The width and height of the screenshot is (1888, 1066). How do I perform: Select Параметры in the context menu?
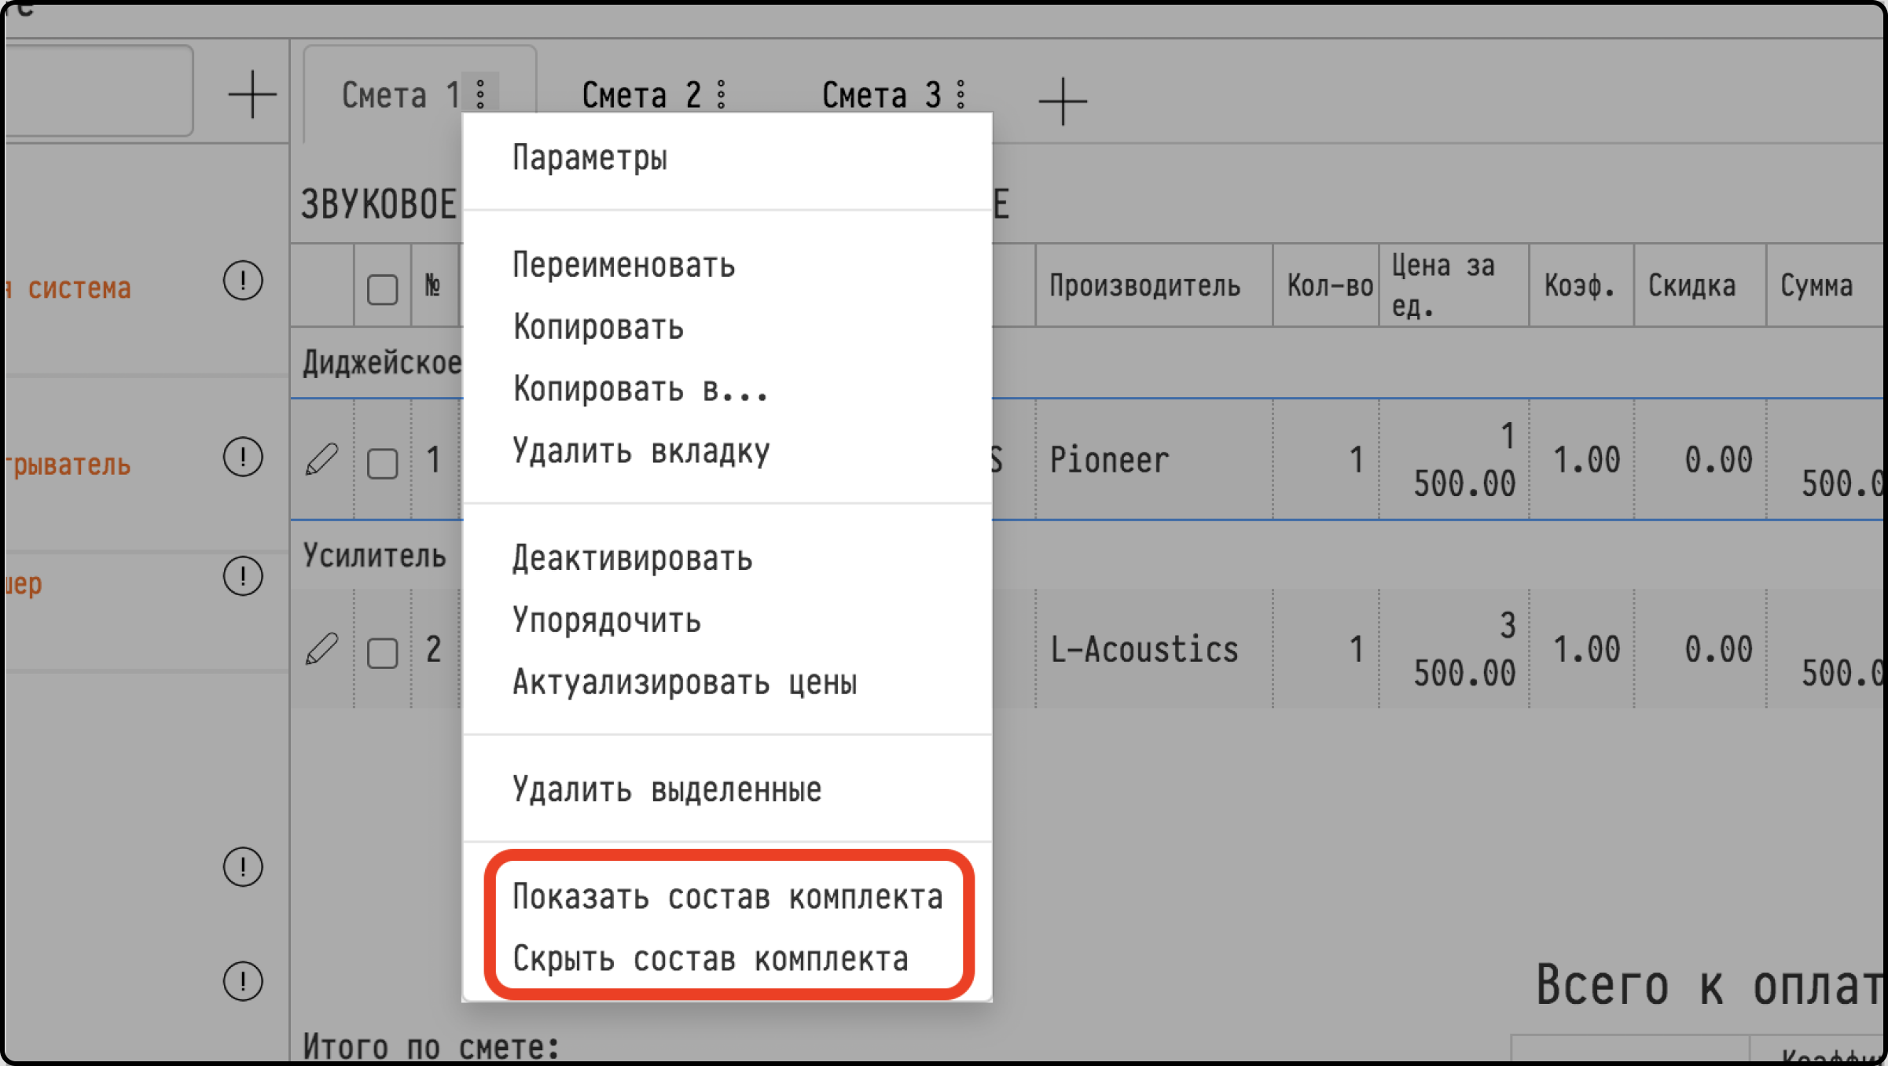point(590,158)
